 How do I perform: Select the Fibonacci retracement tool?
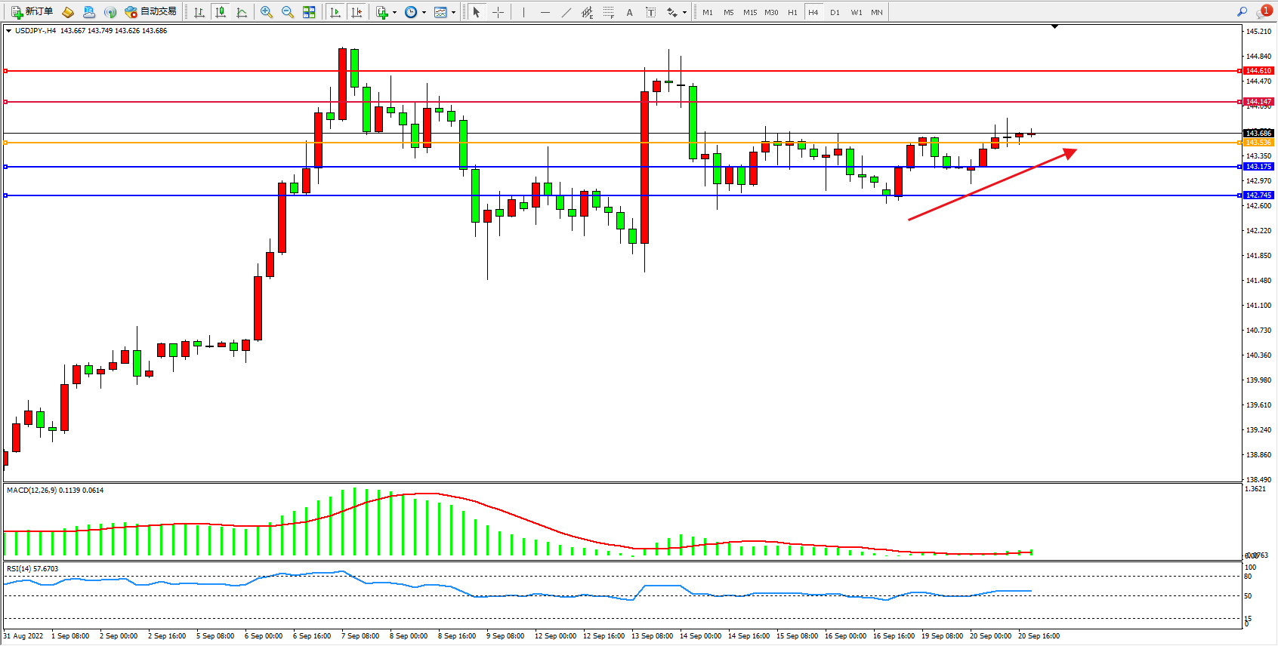tap(609, 12)
